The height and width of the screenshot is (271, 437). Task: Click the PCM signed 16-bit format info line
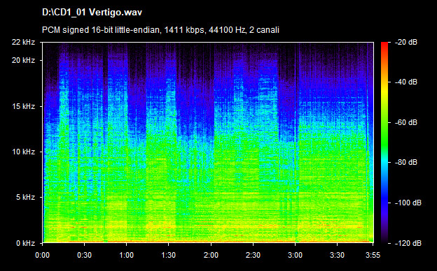[x=160, y=30]
